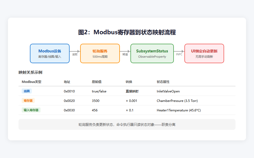The image size is (254, 158).
Task: Click the 原始值 column header
Action: coord(97,82)
